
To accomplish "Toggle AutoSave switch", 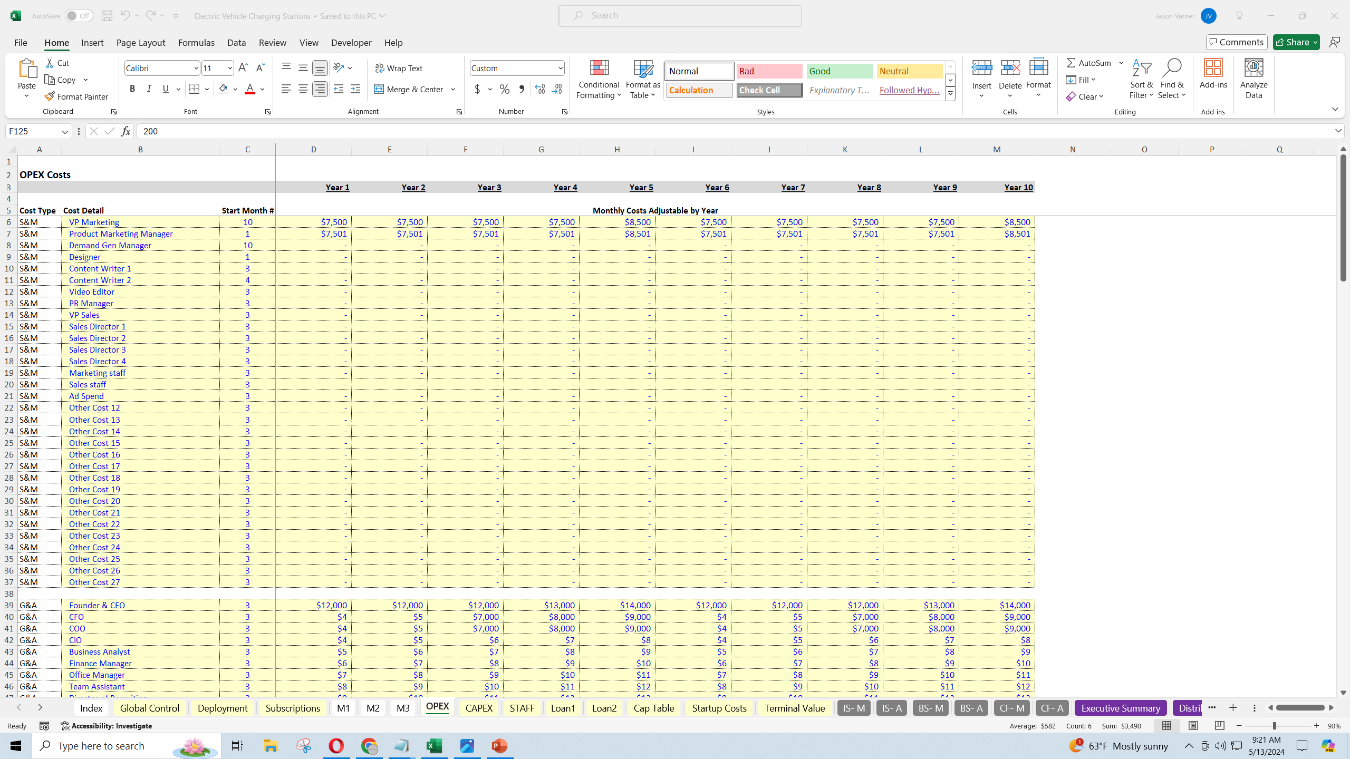I will pos(79,16).
